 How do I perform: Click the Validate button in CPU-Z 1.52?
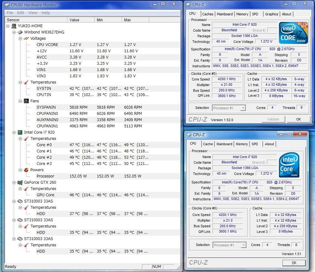[273, 119]
